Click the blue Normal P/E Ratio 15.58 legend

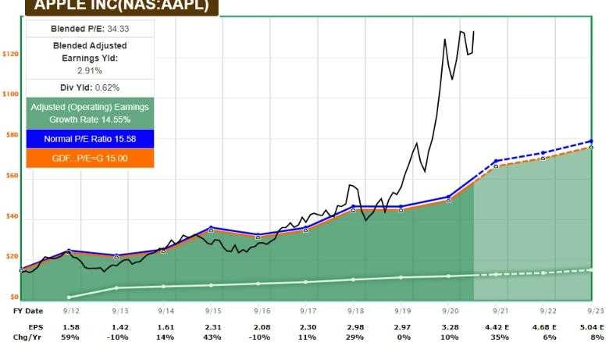(x=90, y=139)
